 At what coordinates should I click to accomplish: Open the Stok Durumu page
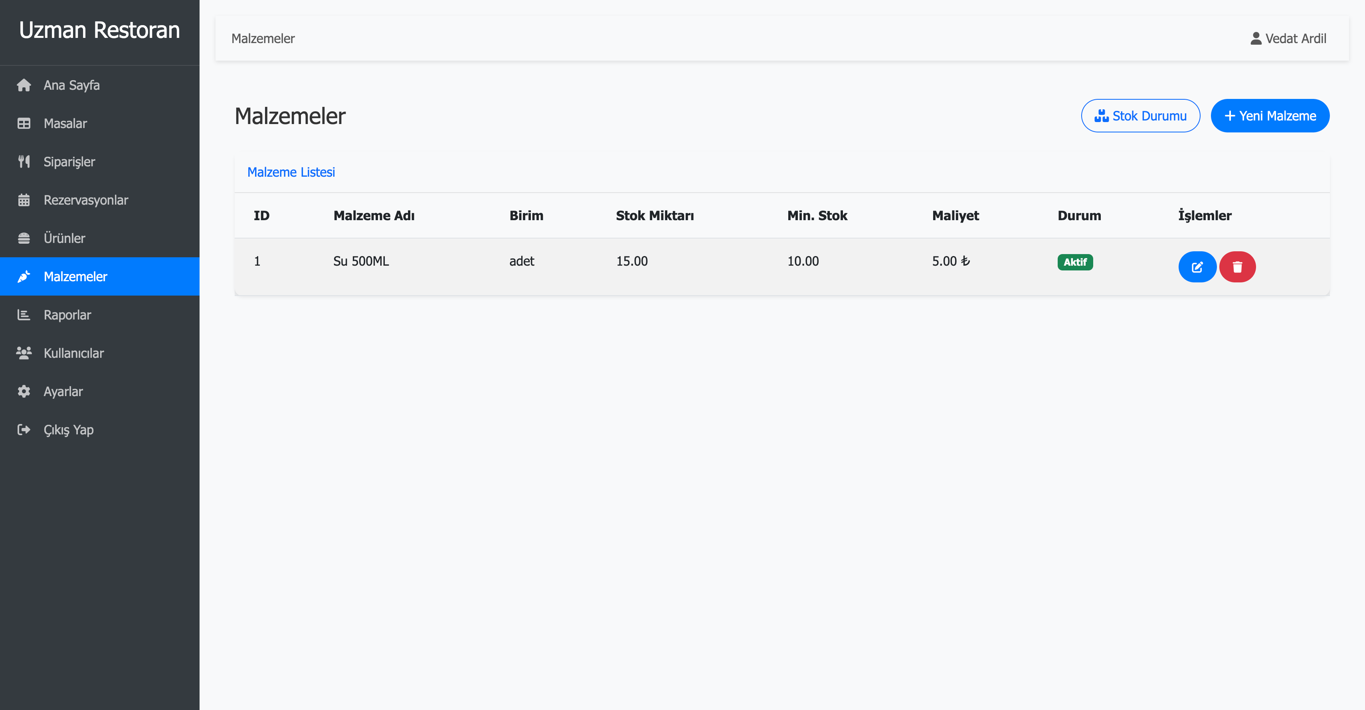pos(1140,115)
